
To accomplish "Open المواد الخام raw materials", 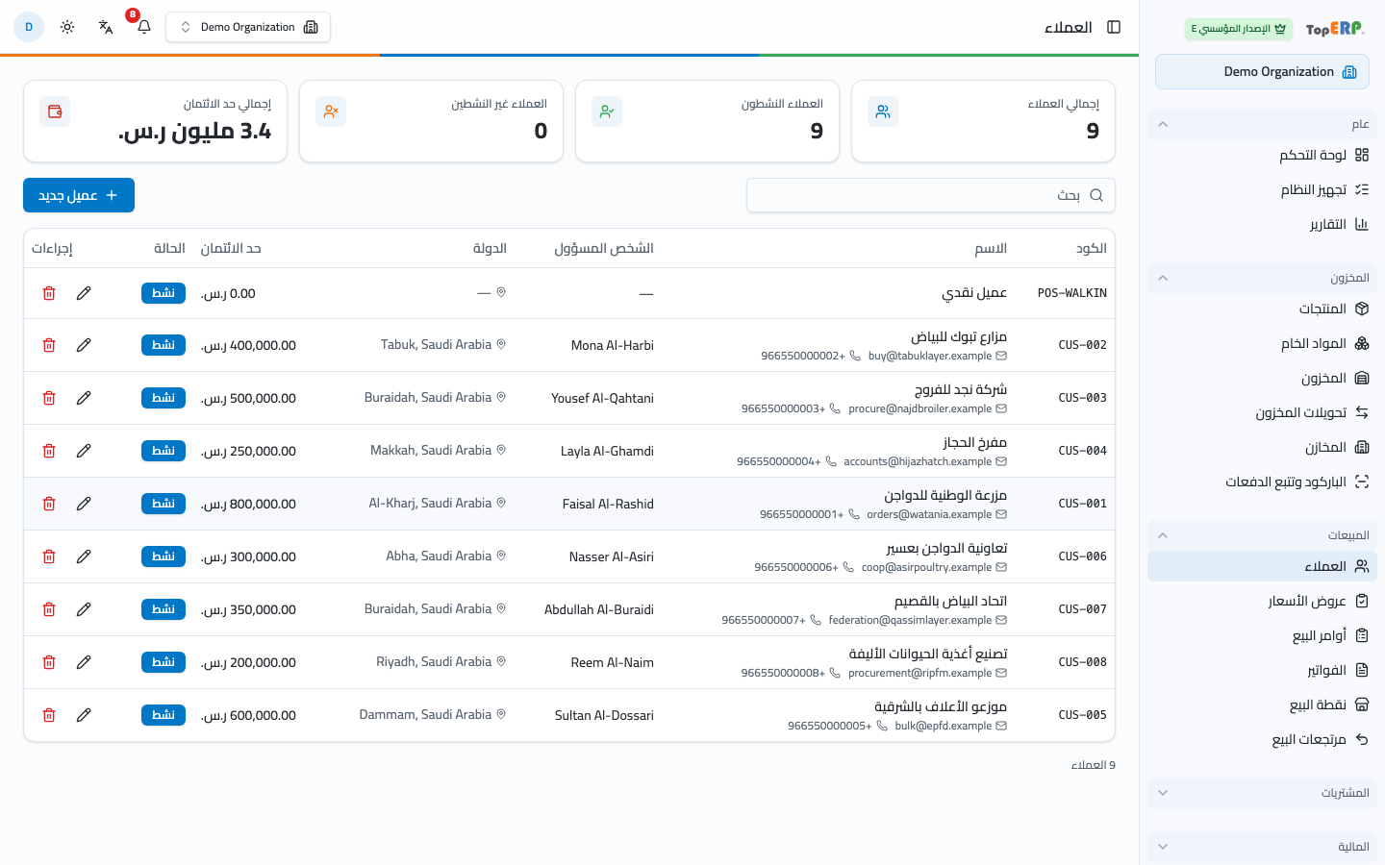I will 1262,343.
